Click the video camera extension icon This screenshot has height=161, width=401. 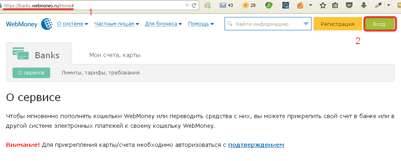pyautogui.click(x=208, y=5)
